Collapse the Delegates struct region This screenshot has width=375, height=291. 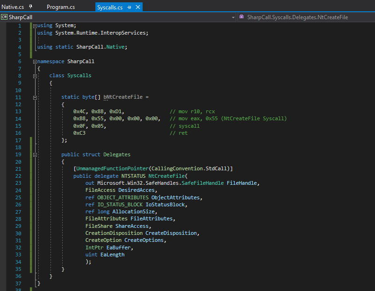(35, 154)
